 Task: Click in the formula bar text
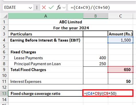coord(90,7)
